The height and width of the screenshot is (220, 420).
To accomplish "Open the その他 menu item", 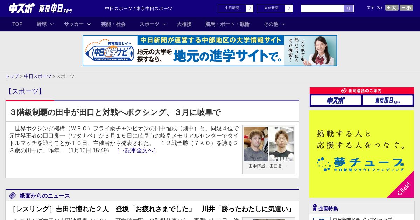I will [x=271, y=24].
